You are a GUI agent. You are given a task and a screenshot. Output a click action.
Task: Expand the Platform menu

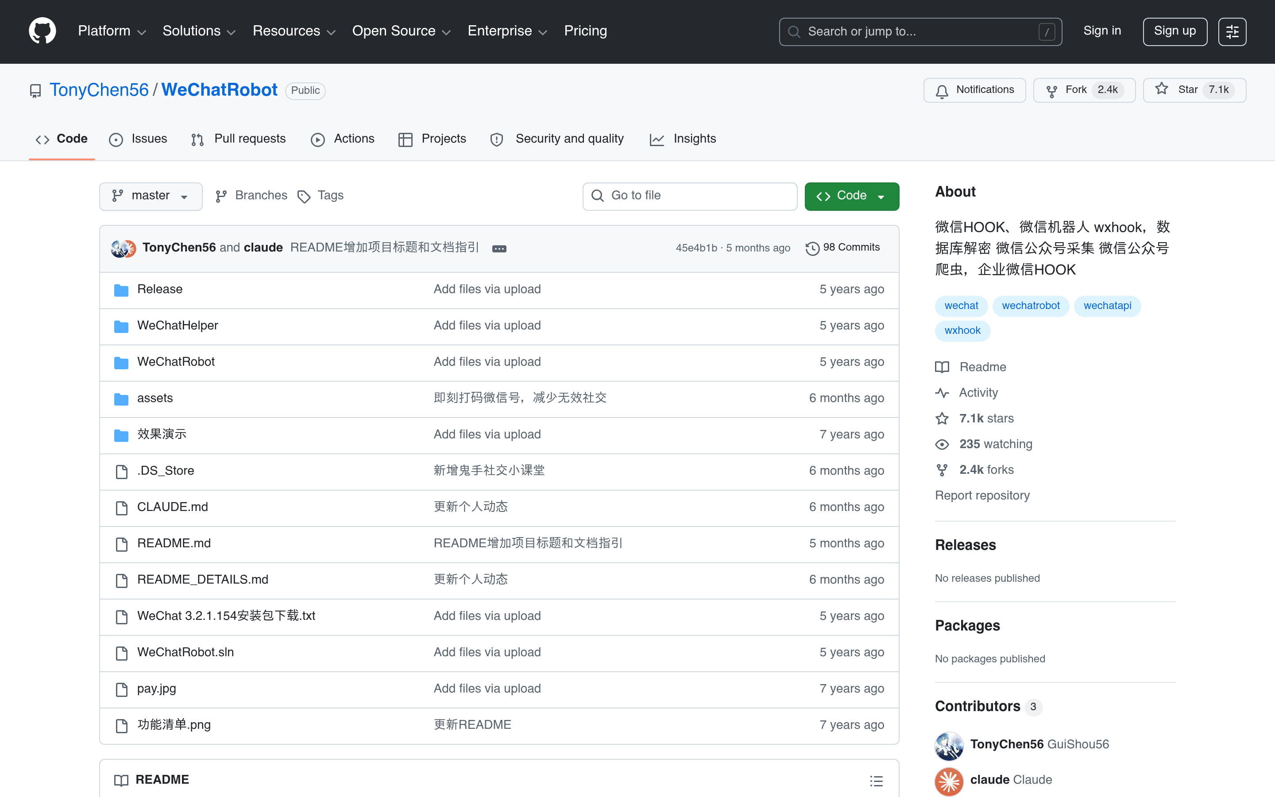(112, 31)
